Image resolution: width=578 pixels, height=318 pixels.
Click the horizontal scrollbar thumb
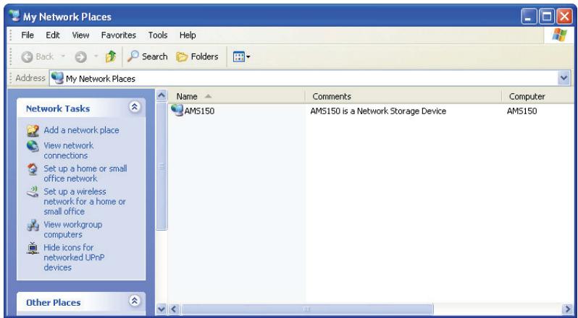[x=306, y=309]
